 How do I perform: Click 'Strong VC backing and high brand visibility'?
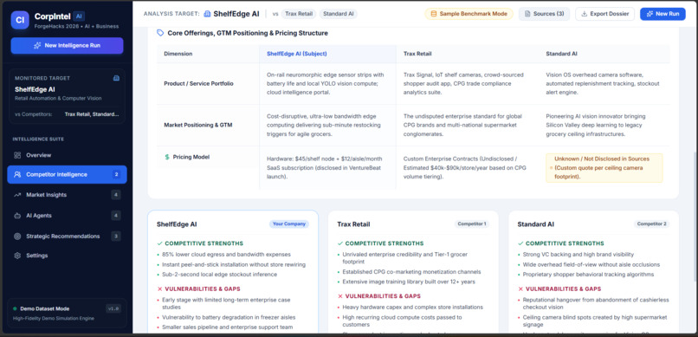click(578, 255)
